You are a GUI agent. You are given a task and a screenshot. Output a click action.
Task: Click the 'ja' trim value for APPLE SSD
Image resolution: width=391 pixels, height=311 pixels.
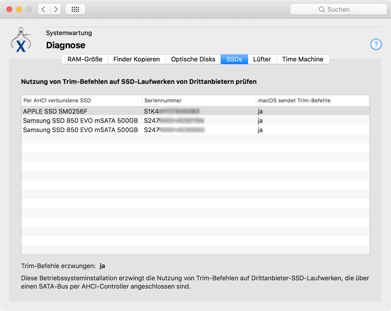click(x=260, y=112)
